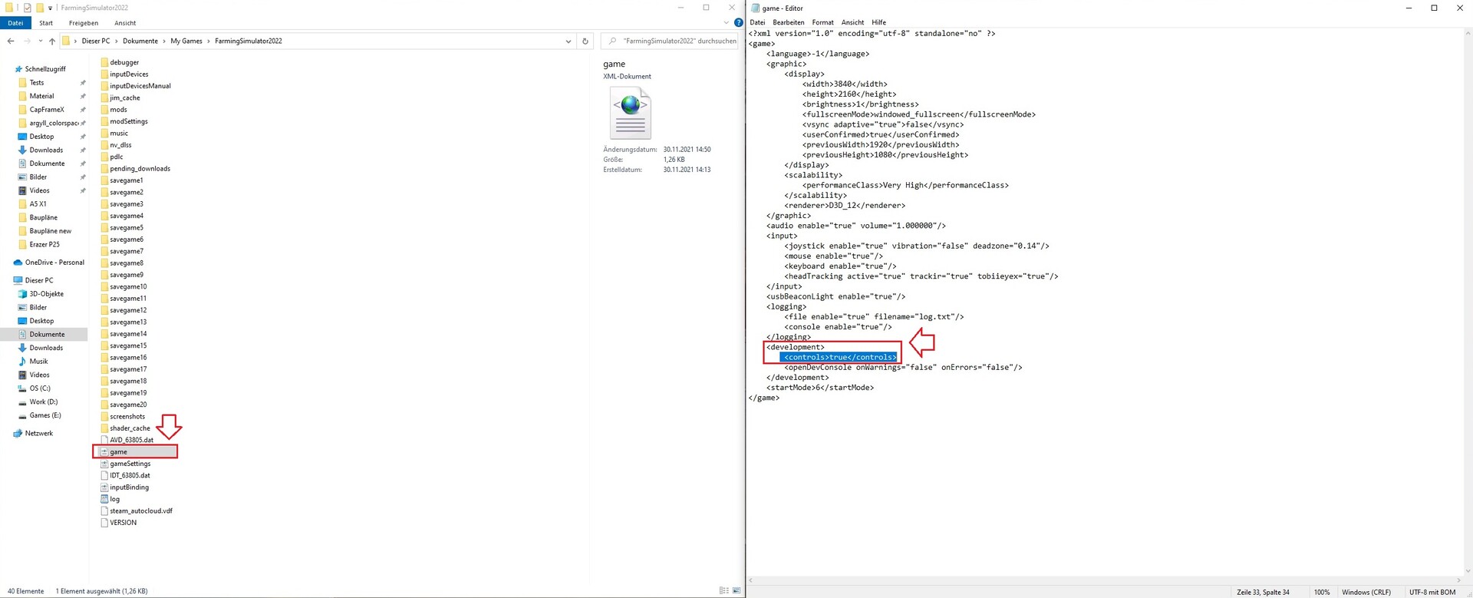Click the game XML document preview icon
Image resolution: width=1473 pixels, height=598 pixels.
click(631, 112)
